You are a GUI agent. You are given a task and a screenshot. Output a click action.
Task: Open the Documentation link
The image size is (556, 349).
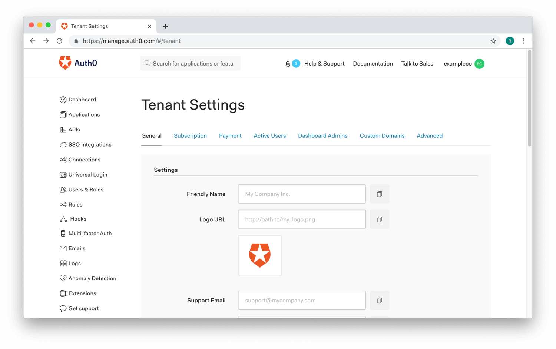click(x=373, y=63)
